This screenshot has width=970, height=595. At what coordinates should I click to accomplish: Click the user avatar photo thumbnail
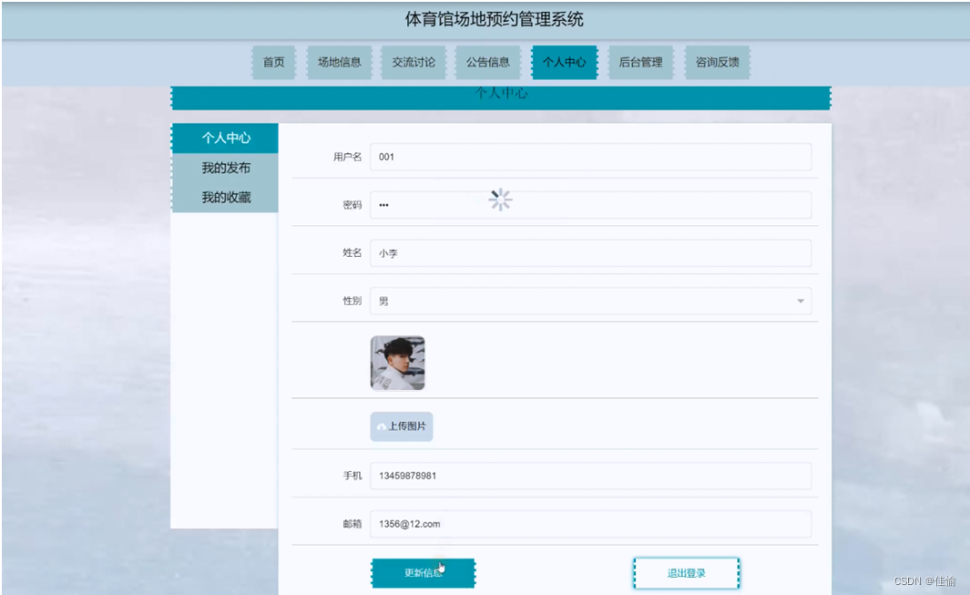click(x=397, y=364)
